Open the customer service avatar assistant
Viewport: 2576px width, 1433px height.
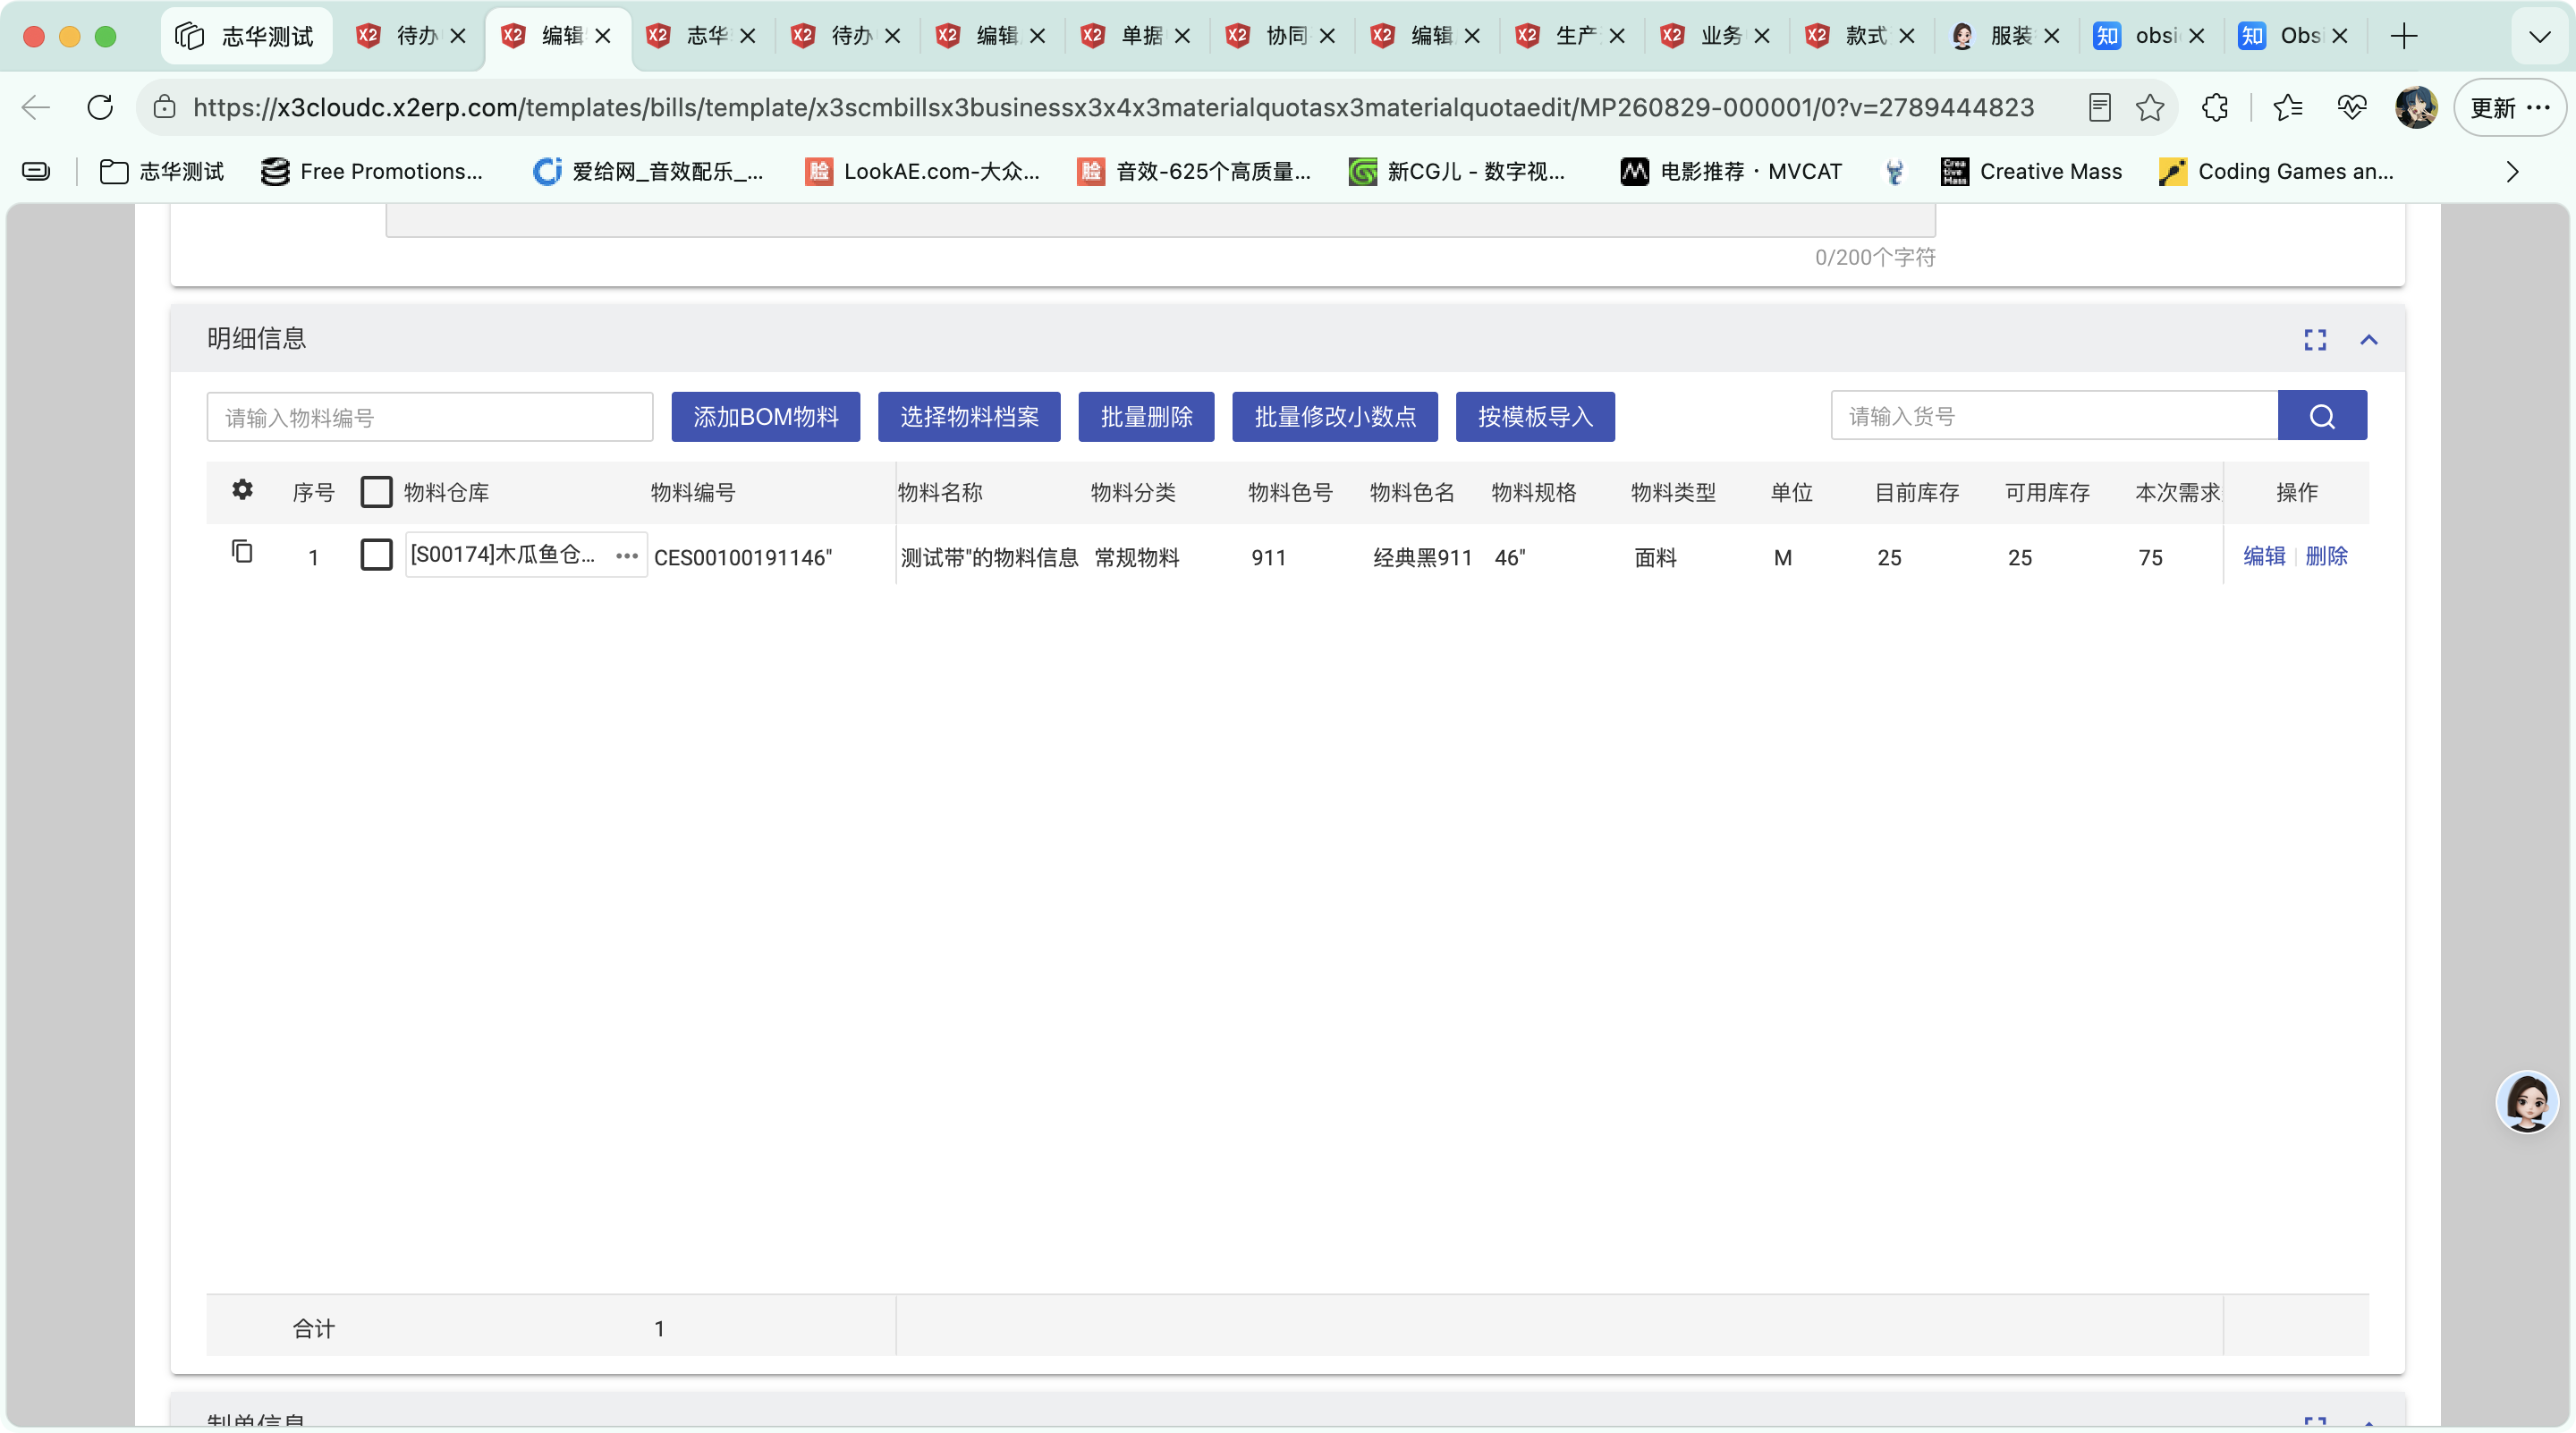click(2527, 1102)
